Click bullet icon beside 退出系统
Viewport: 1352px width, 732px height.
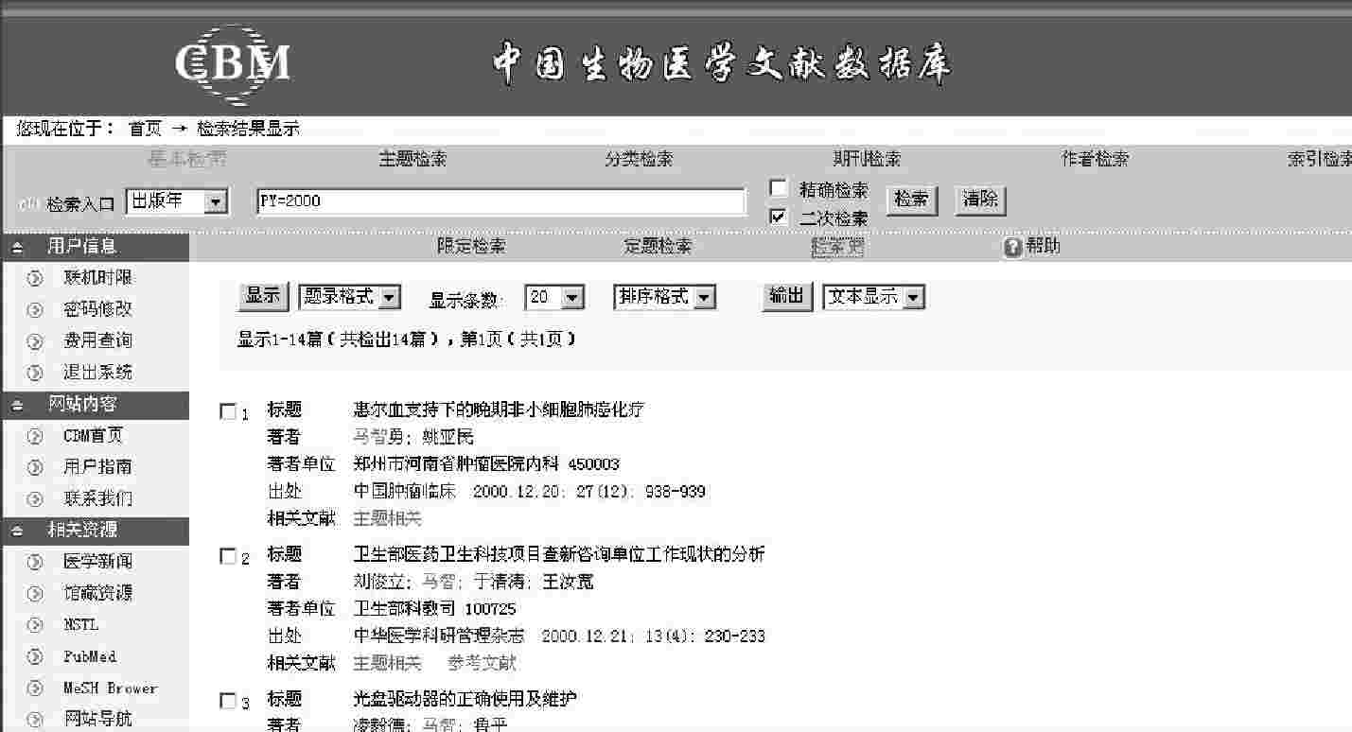tap(35, 373)
